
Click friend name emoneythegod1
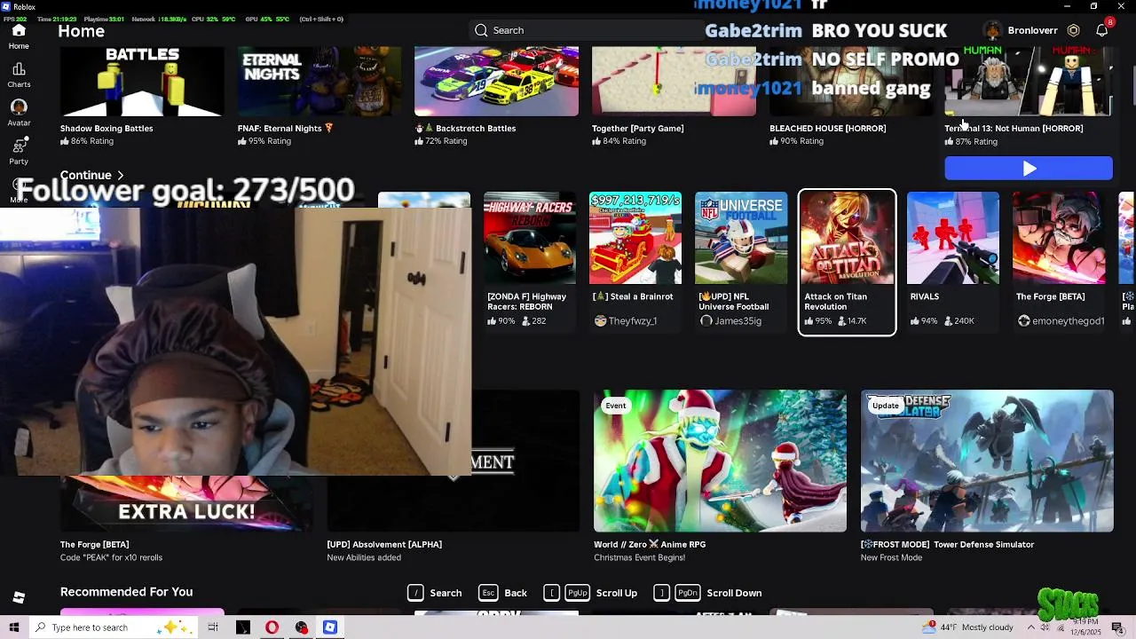pyautogui.click(x=1068, y=321)
